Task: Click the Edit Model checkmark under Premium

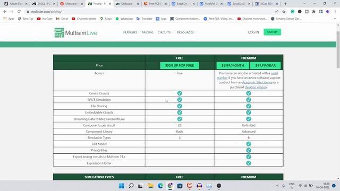Action: click(x=249, y=144)
